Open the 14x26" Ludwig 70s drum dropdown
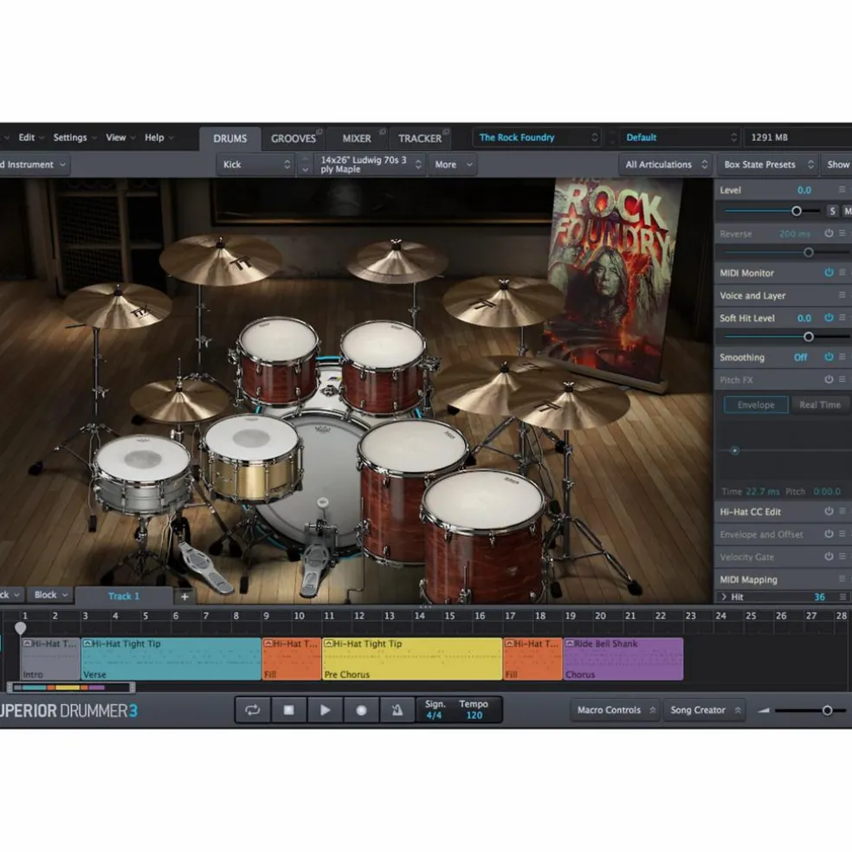 pos(371,165)
